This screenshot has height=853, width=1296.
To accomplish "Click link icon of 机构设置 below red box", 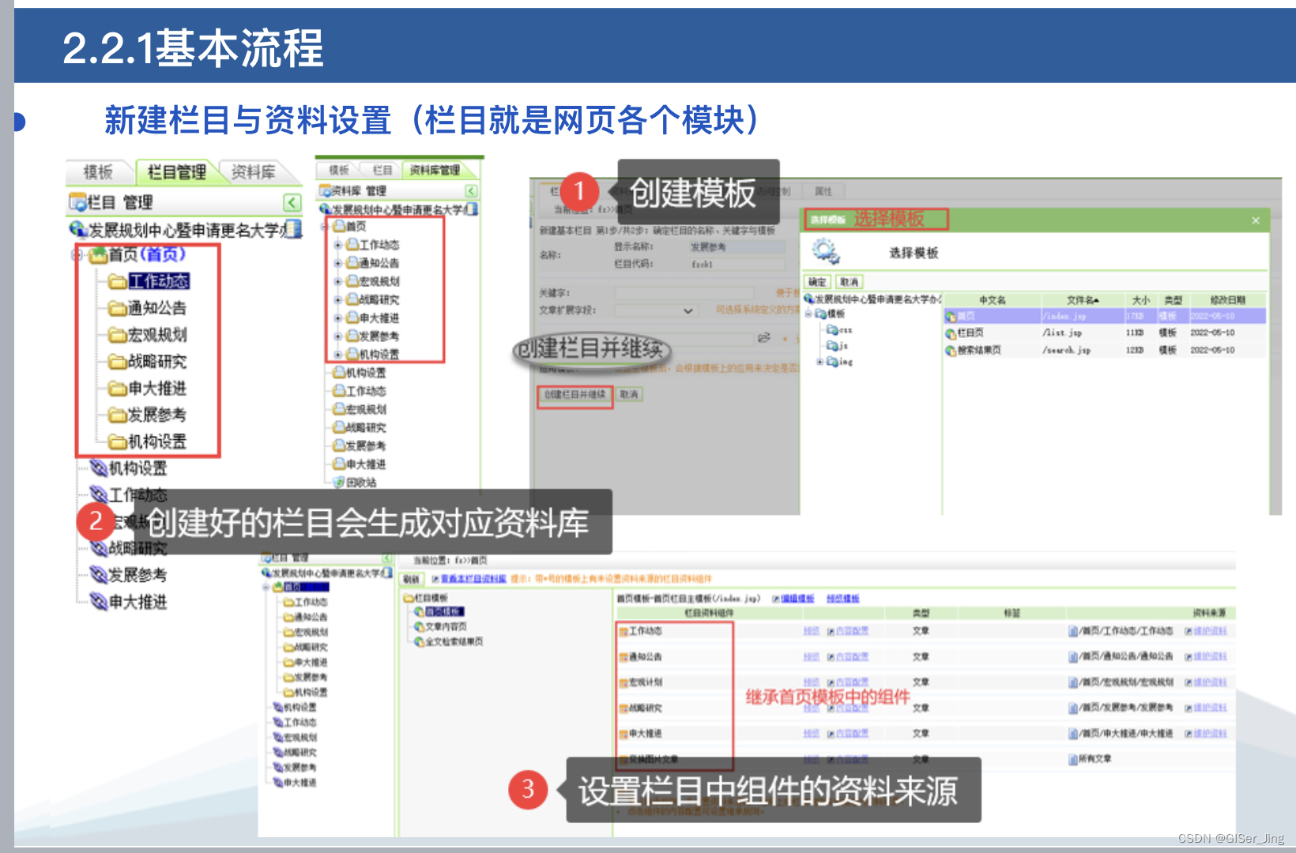I will coord(98,468).
